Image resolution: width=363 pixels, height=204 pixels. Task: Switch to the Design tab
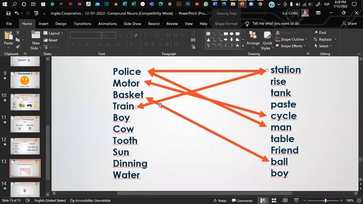[x=61, y=24]
